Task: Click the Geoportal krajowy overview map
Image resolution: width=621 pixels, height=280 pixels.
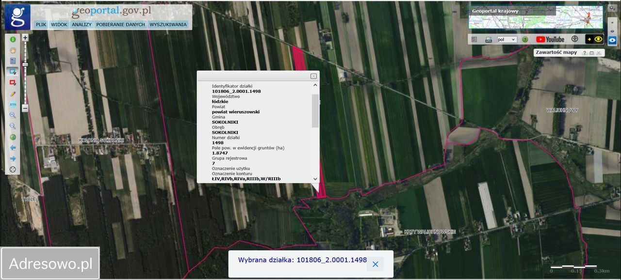Action: (x=536, y=17)
